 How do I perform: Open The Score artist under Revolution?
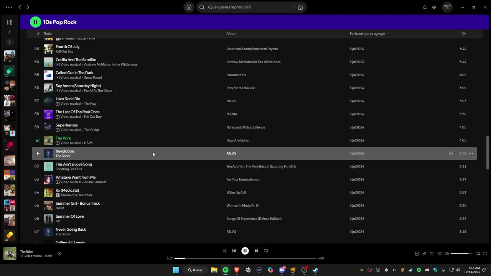click(63, 156)
